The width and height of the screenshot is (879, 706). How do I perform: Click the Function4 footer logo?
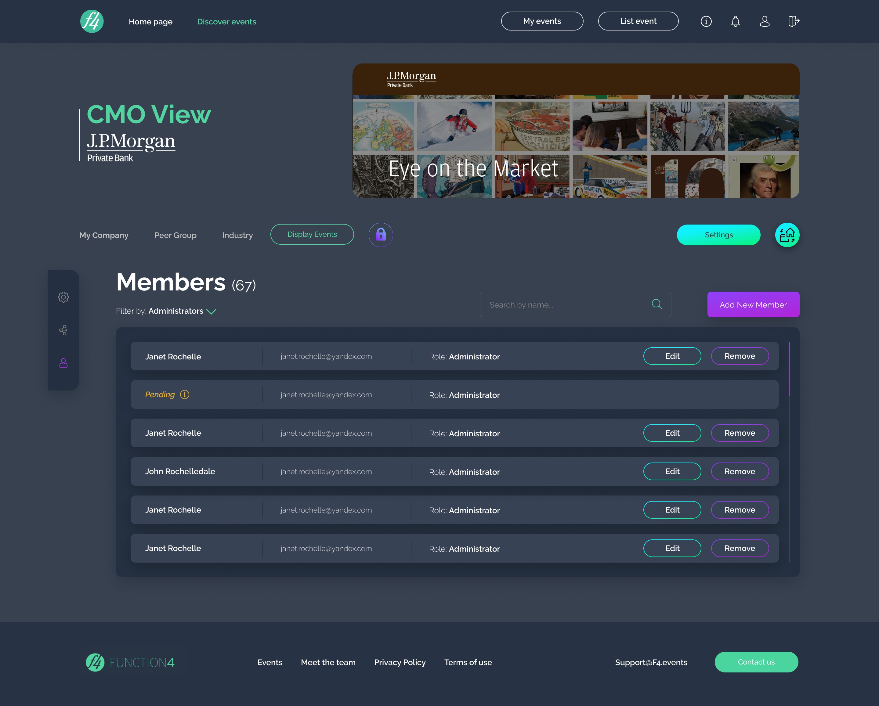pyautogui.click(x=130, y=662)
